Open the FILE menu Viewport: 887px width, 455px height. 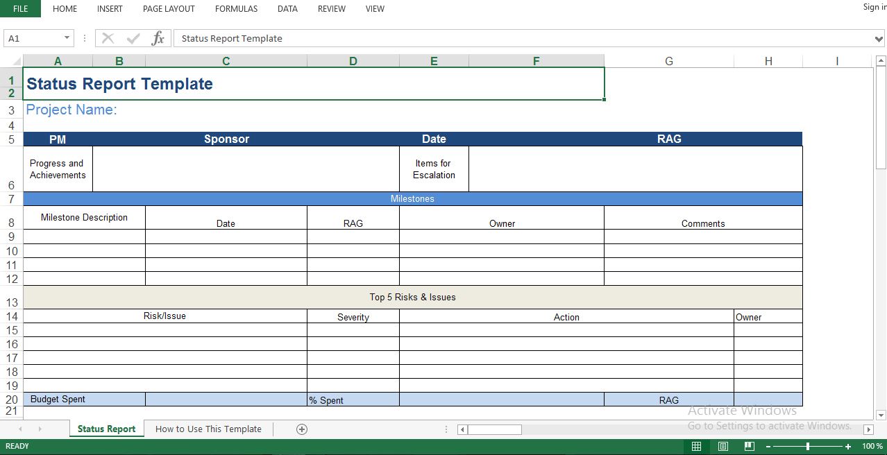pos(19,9)
